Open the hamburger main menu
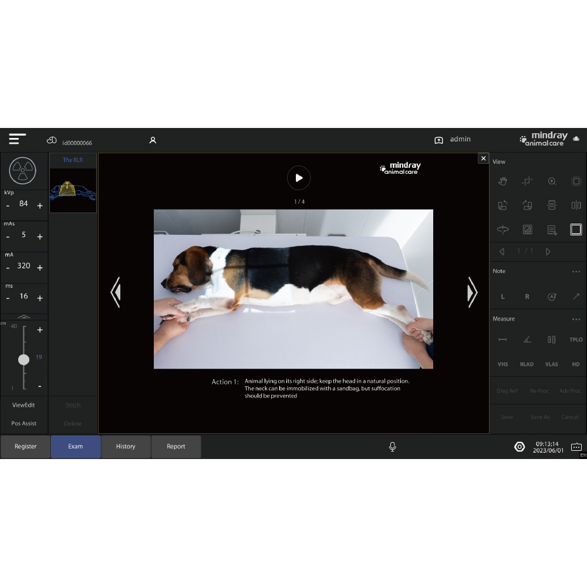This screenshot has height=587, width=587. (17, 139)
